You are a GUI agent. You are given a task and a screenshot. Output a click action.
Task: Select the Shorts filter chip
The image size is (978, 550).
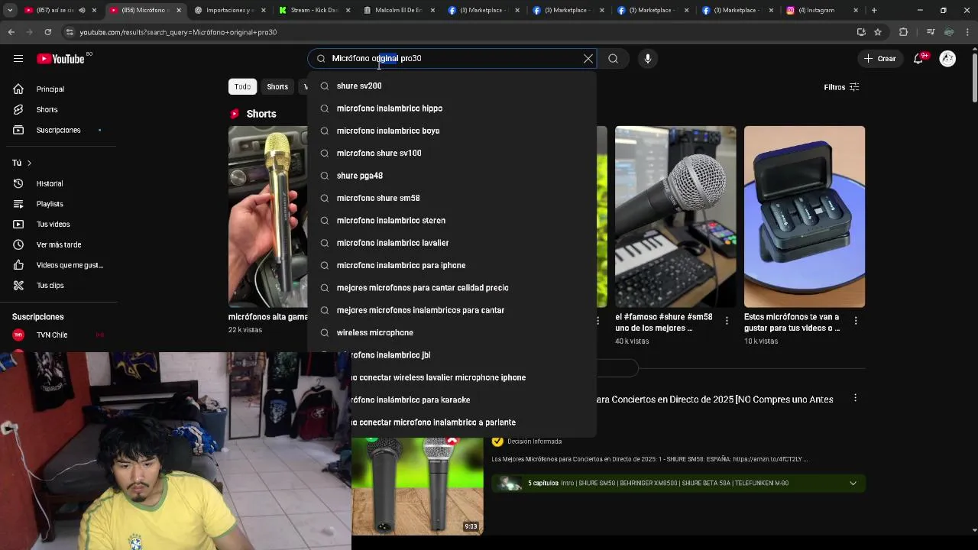[x=277, y=87]
